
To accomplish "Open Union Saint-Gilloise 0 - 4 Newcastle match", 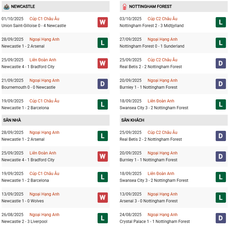I will [34, 26].
